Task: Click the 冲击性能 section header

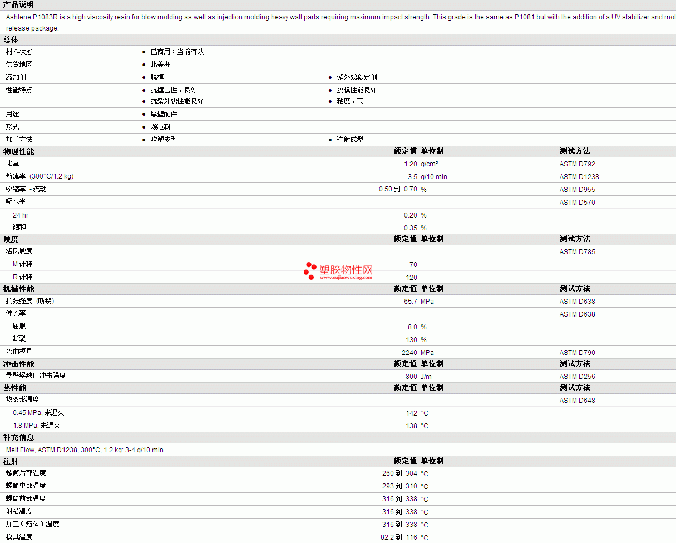Action: (x=18, y=364)
